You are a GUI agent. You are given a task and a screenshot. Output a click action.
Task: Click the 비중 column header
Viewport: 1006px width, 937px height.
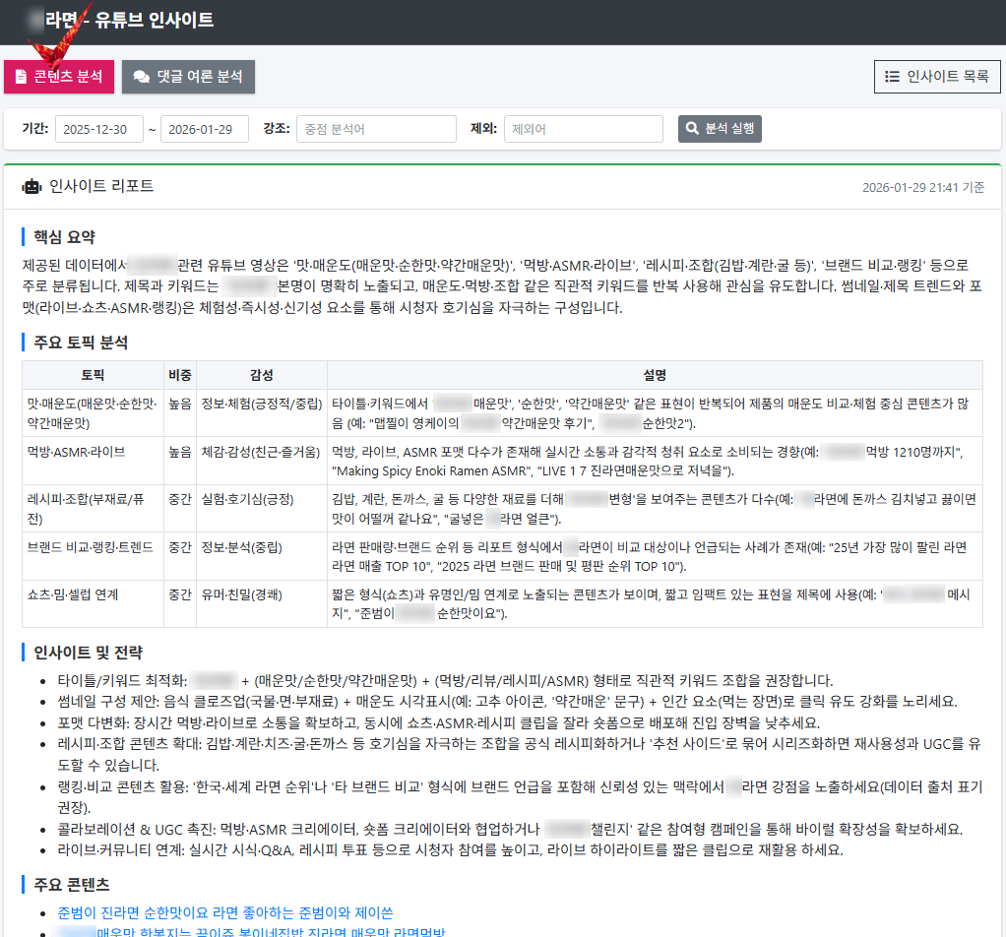click(x=180, y=375)
